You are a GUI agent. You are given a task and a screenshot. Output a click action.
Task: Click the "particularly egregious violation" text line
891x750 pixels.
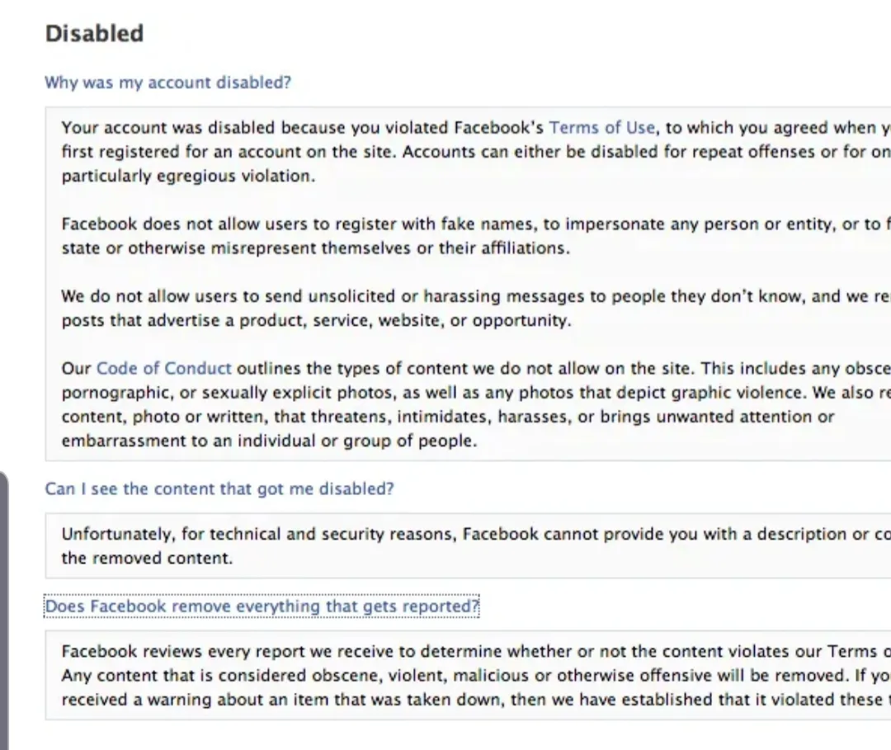188,176
